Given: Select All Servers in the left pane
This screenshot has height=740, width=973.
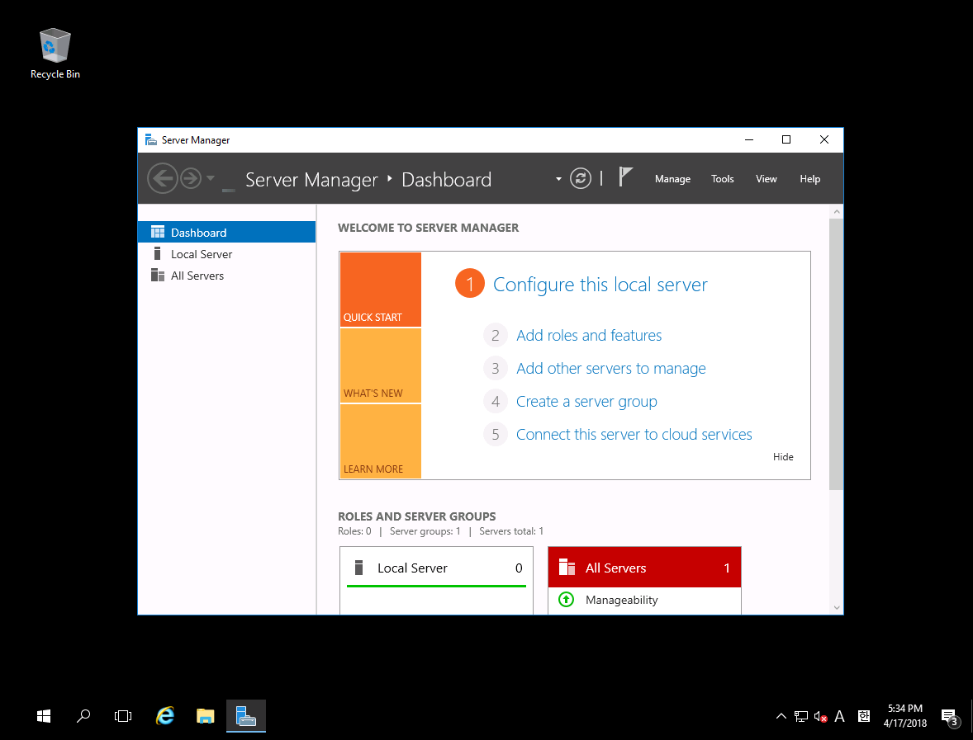Looking at the screenshot, I should pos(226,276).
